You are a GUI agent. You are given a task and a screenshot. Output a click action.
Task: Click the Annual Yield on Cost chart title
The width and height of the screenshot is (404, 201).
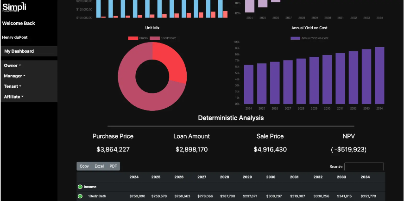point(309,28)
